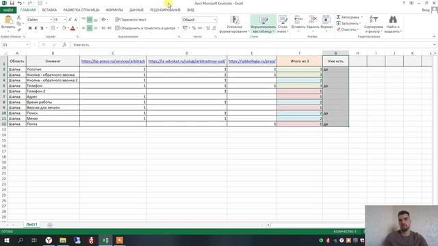438x246 pixels.
Task: Open Windows Start menu
Action: (x=7, y=240)
